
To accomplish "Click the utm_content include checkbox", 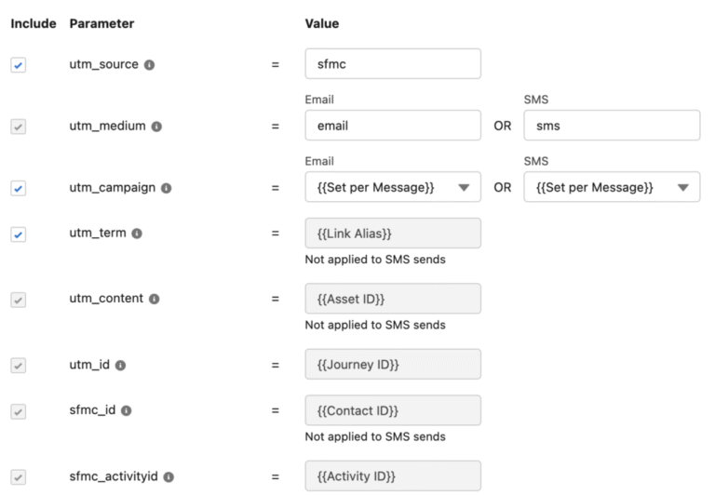I will pyautogui.click(x=19, y=300).
